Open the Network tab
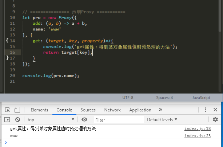Image resolution: width=223 pixels, height=147 pixels. 112,110
